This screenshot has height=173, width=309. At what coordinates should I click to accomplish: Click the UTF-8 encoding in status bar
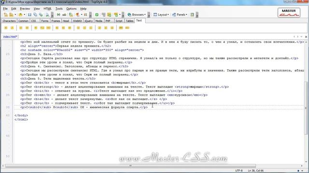(x=239, y=171)
